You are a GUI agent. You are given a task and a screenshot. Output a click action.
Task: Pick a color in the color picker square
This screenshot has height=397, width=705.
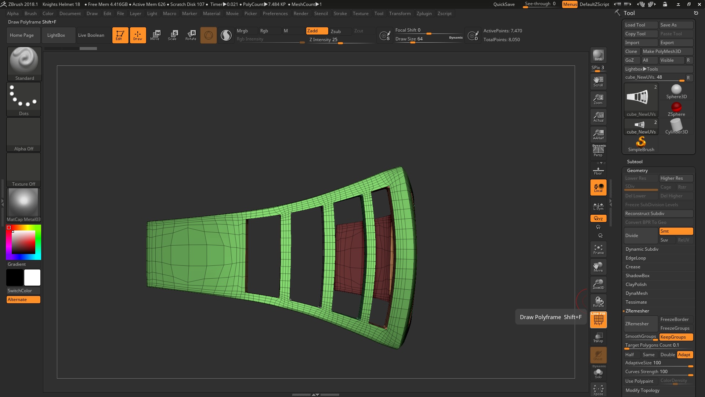point(23,242)
